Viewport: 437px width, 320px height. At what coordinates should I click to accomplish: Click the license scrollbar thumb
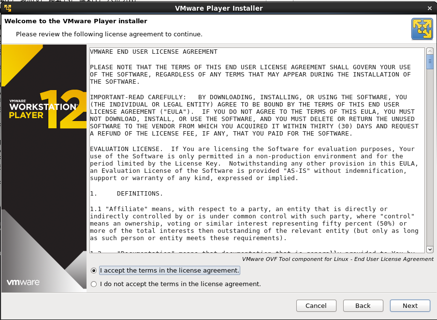pos(430,63)
